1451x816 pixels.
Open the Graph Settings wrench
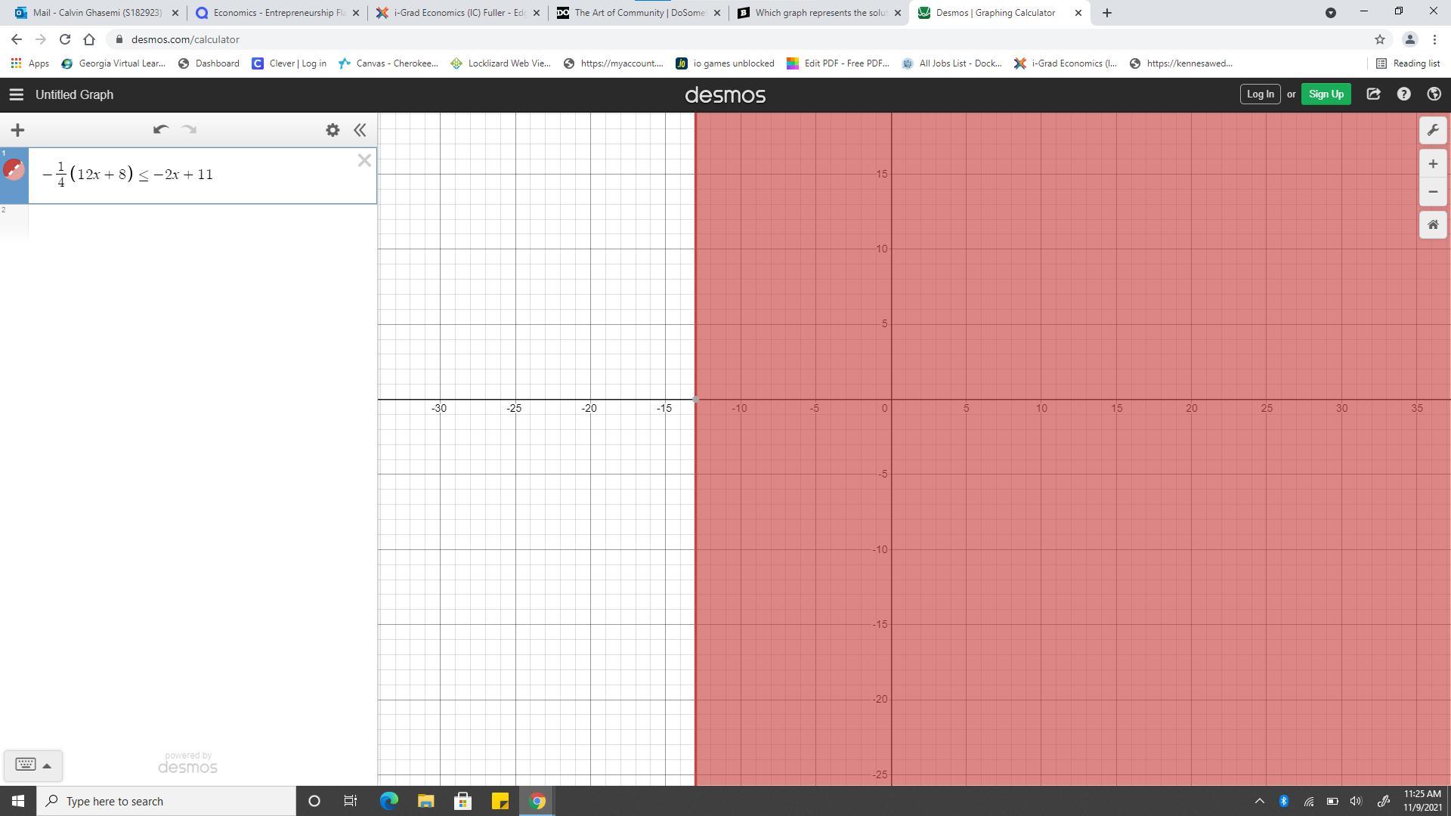(1433, 130)
